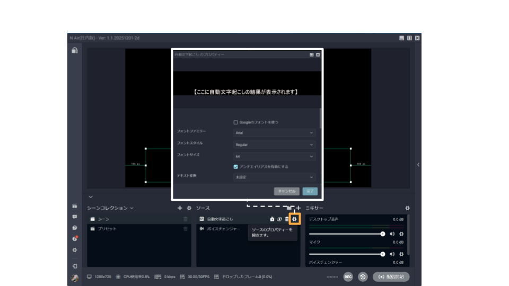Lock the 自動文字起こし source
Viewport: 509px width, 286px height.
click(x=272, y=219)
